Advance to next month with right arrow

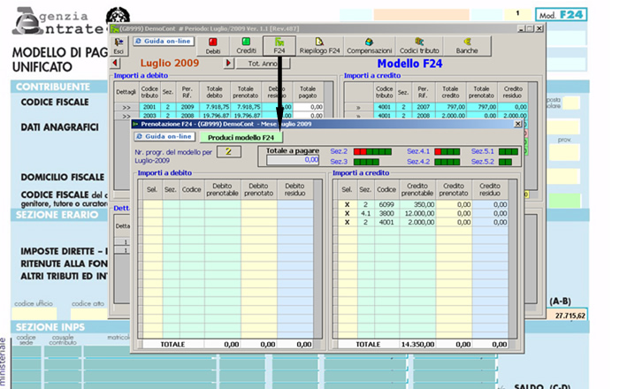tap(229, 64)
